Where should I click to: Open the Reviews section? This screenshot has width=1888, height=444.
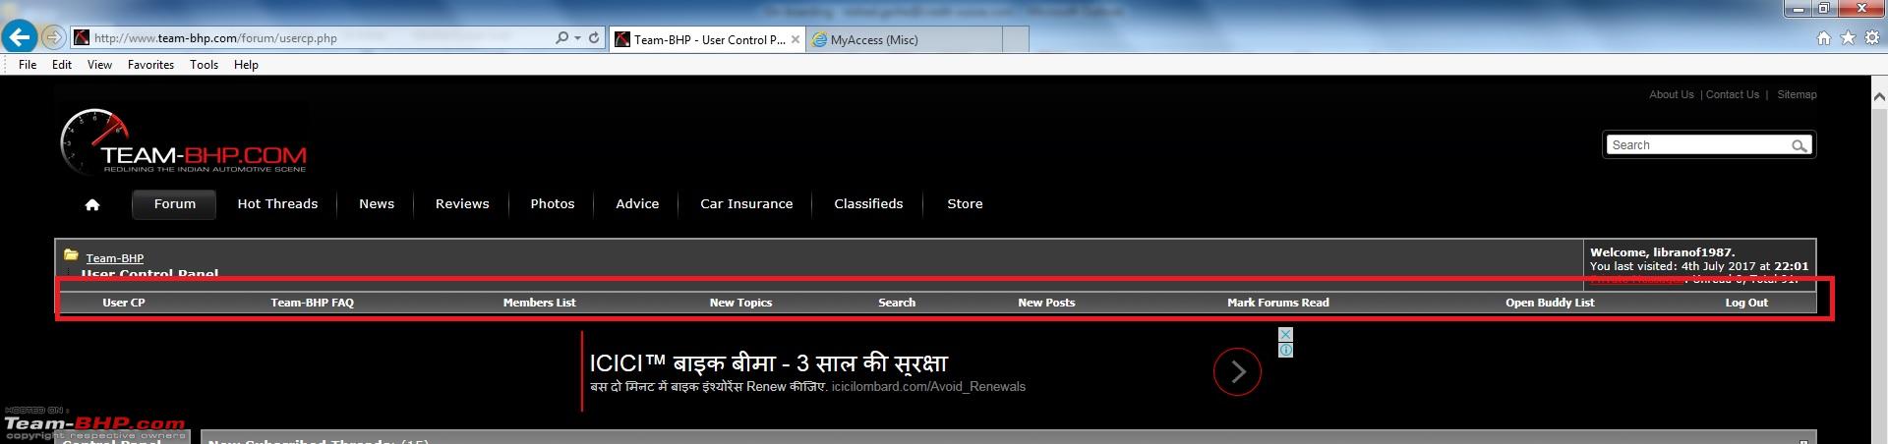pos(462,204)
